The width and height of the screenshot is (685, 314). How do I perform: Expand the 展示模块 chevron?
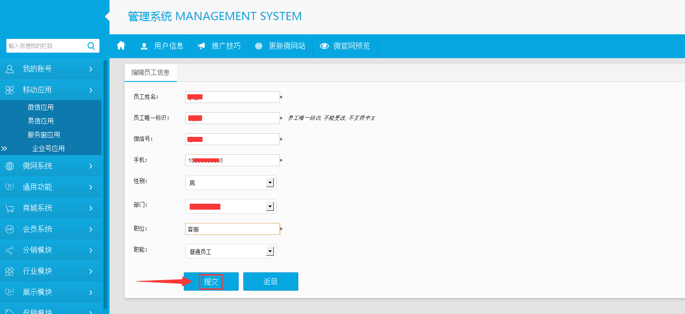pyautogui.click(x=91, y=292)
